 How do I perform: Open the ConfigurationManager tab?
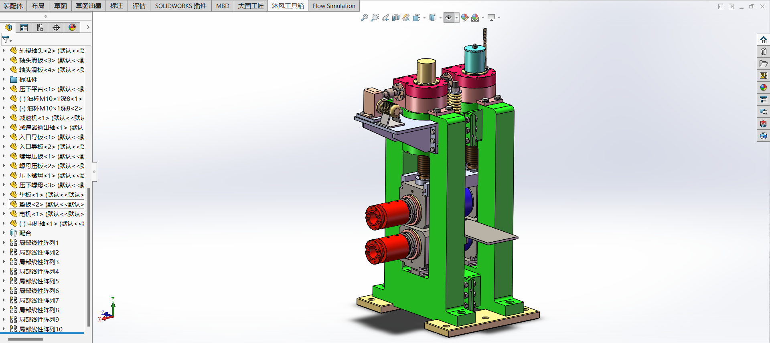[x=40, y=27]
